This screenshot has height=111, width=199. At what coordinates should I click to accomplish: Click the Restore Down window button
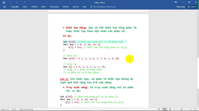pyautogui.click(x=189, y=2)
